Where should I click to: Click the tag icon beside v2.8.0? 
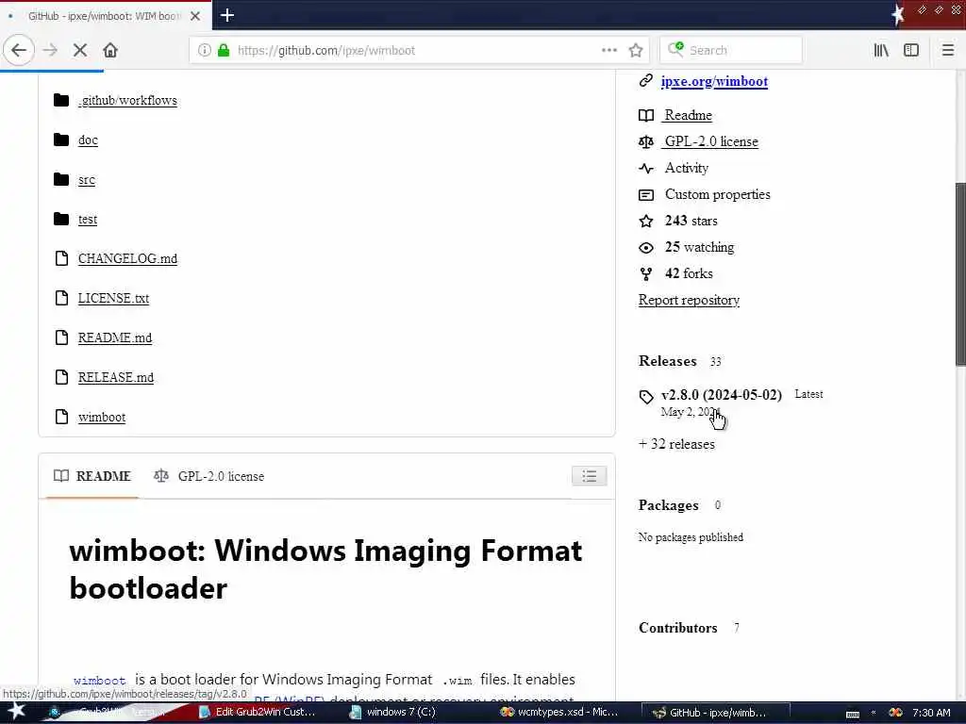point(645,397)
